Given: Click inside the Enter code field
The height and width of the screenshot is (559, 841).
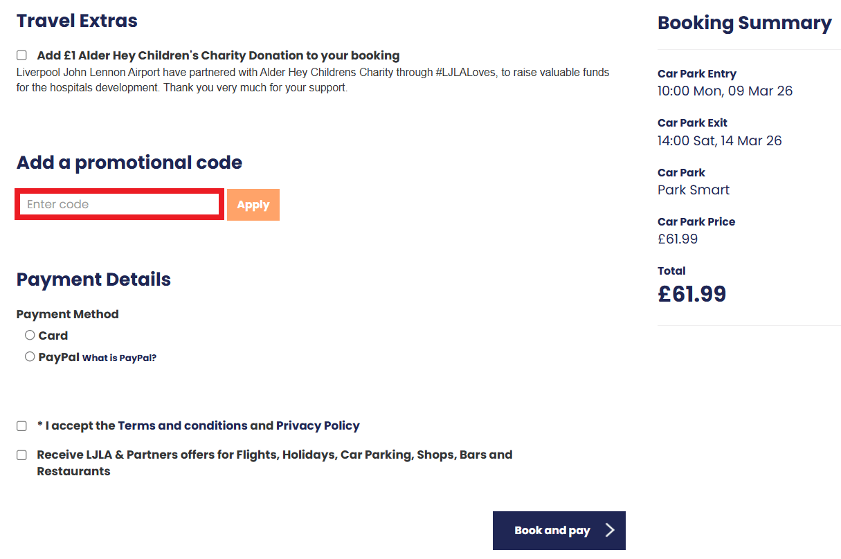Looking at the screenshot, I should 118,204.
